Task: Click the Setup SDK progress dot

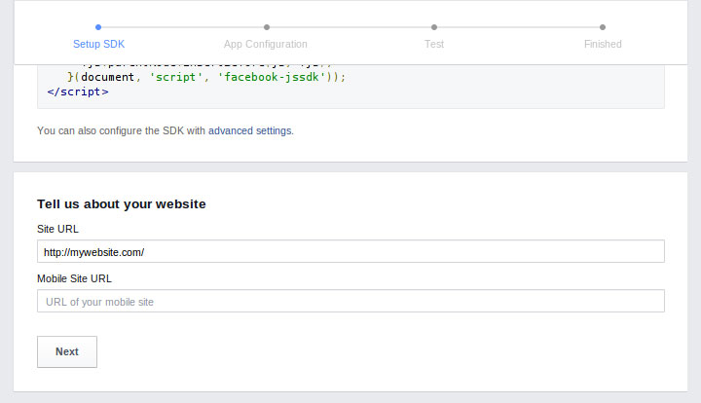Action: click(98, 27)
